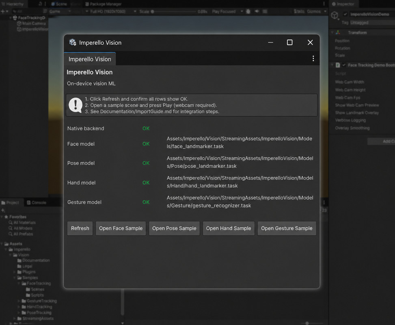The height and width of the screenshot is (325, 395).
Task: Collapse the Transform component
Action: [x=332, y=32]
